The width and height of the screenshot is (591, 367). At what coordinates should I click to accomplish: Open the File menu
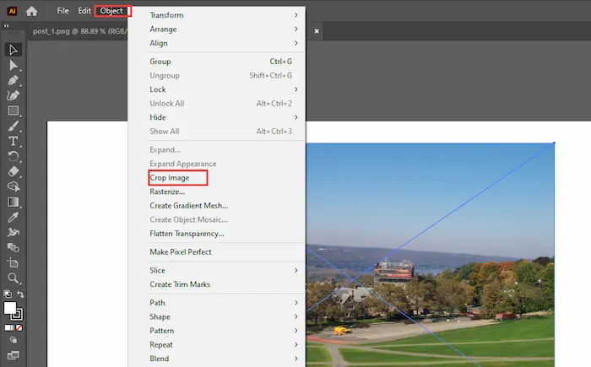click(62, 11)
